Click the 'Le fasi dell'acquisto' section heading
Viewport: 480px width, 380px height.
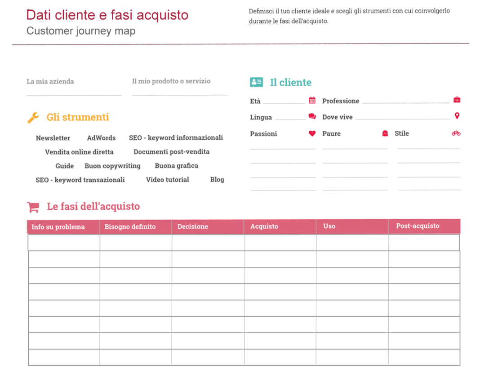(93, 207)
